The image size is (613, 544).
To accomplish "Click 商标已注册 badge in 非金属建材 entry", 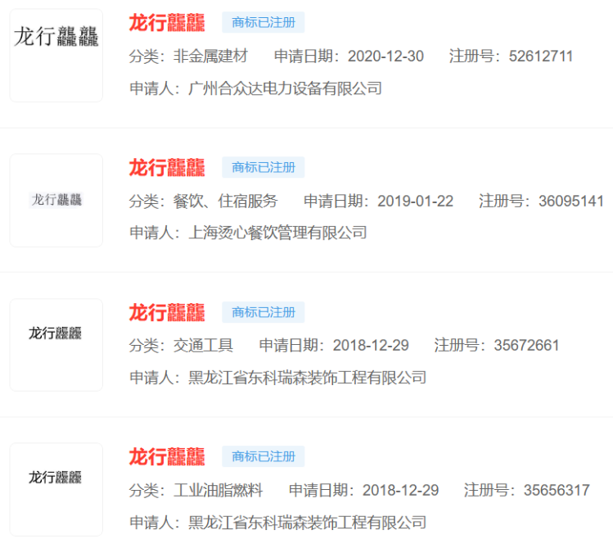I will pos(263,22).
